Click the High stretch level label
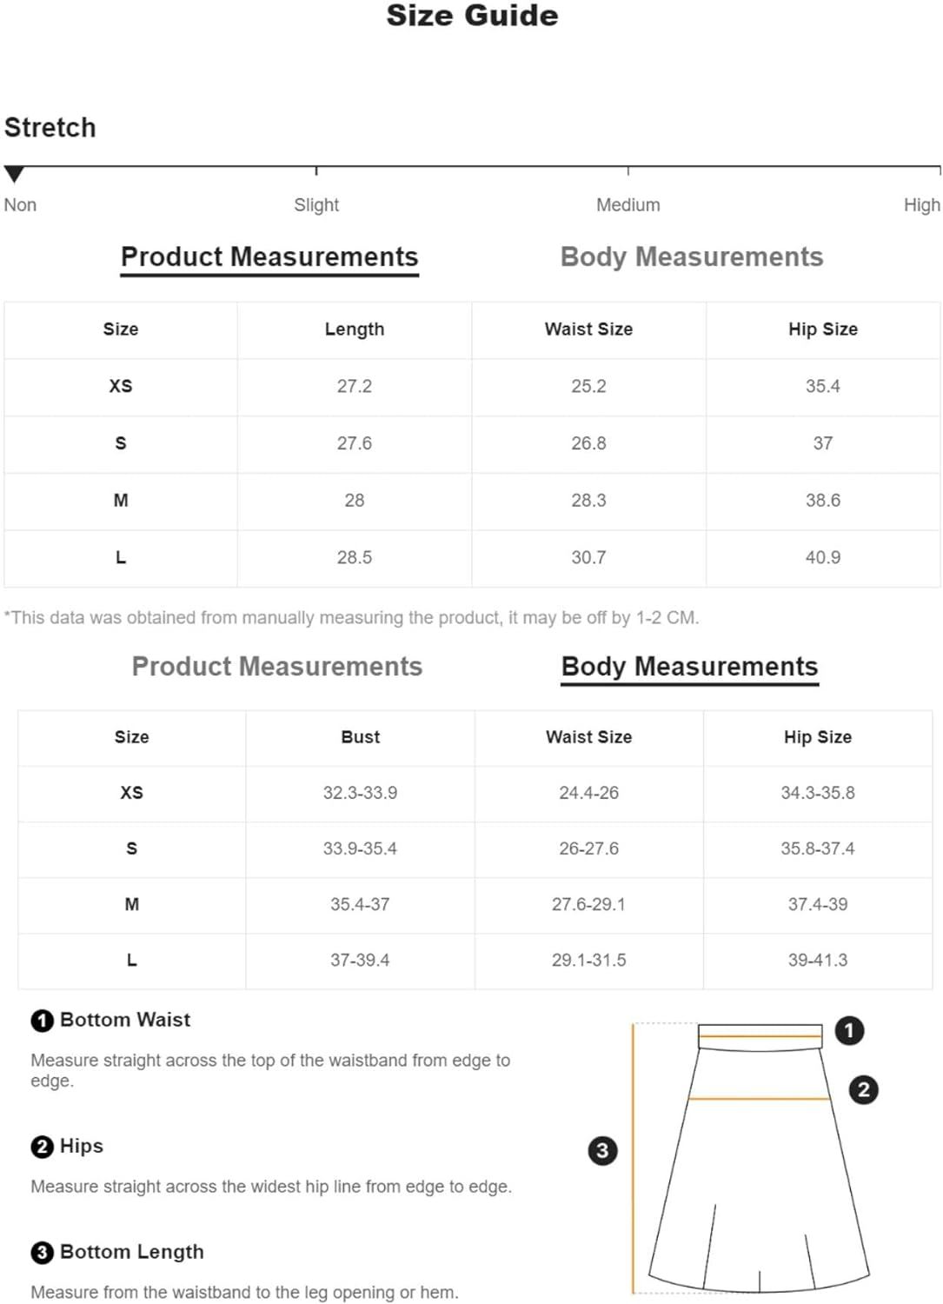The image size is (943, 1304). (x=921, y=205)
